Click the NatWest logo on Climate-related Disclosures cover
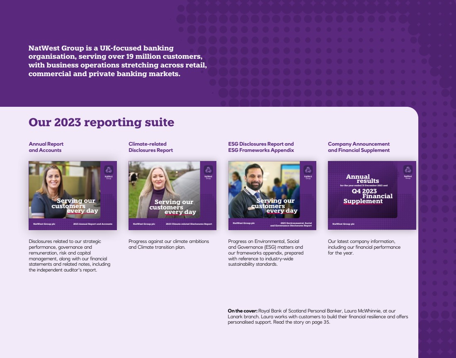Image resolution: width=456 pixels, height=358 pixels. pos(208,172)
